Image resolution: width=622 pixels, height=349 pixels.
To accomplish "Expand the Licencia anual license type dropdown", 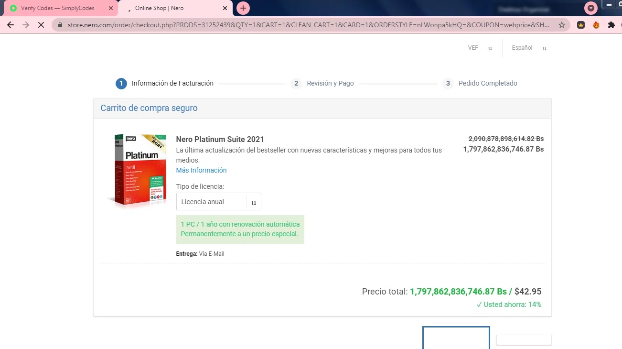I will [219, 202].
